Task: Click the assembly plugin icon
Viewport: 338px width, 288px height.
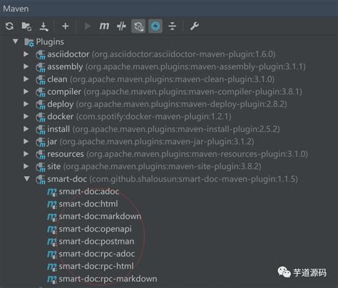Action: [x=41, y=67]
